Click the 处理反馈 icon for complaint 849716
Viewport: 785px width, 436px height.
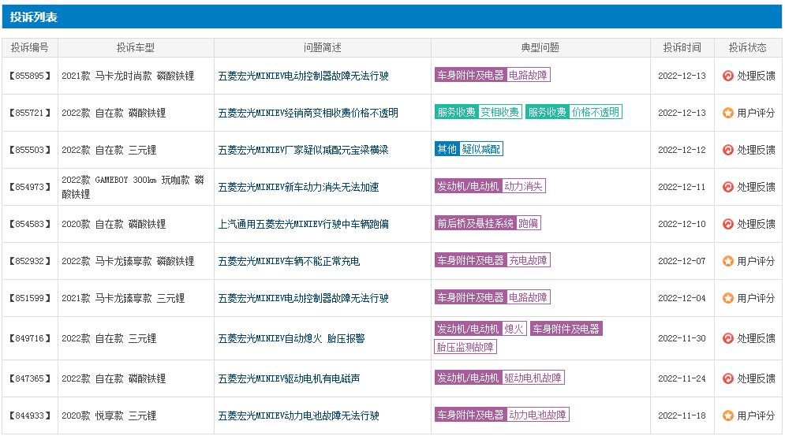tap(728, 338)
